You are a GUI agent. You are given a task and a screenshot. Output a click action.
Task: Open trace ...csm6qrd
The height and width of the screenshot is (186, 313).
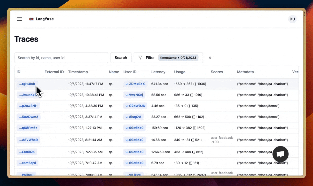click(27, 163)
